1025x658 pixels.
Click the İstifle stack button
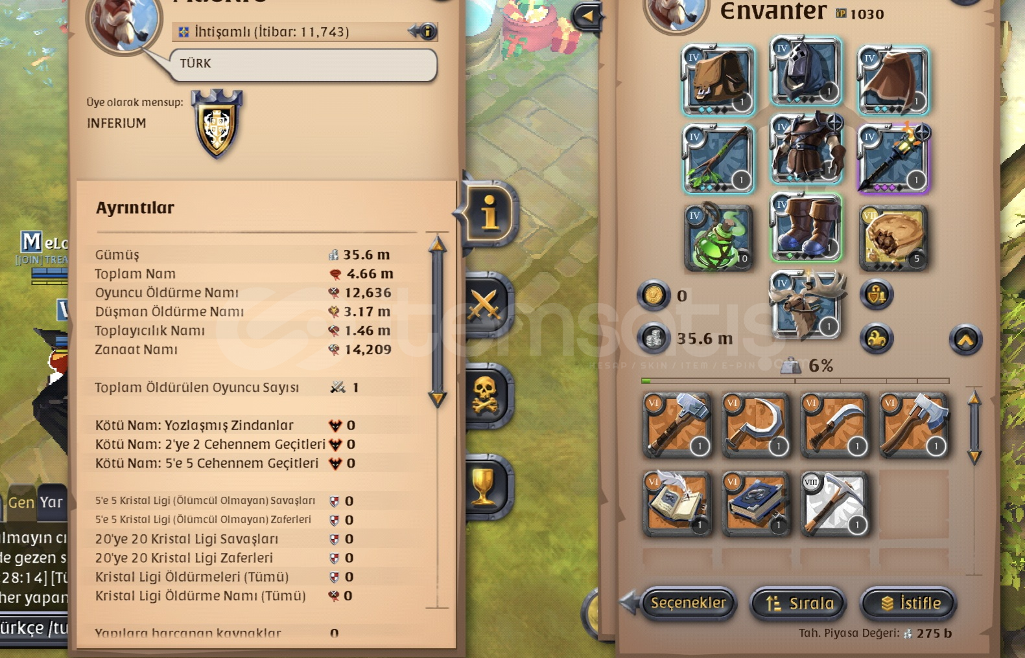909,603
